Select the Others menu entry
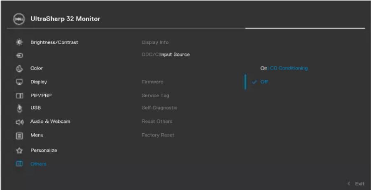371x190 pixels. tap(38, 164)
